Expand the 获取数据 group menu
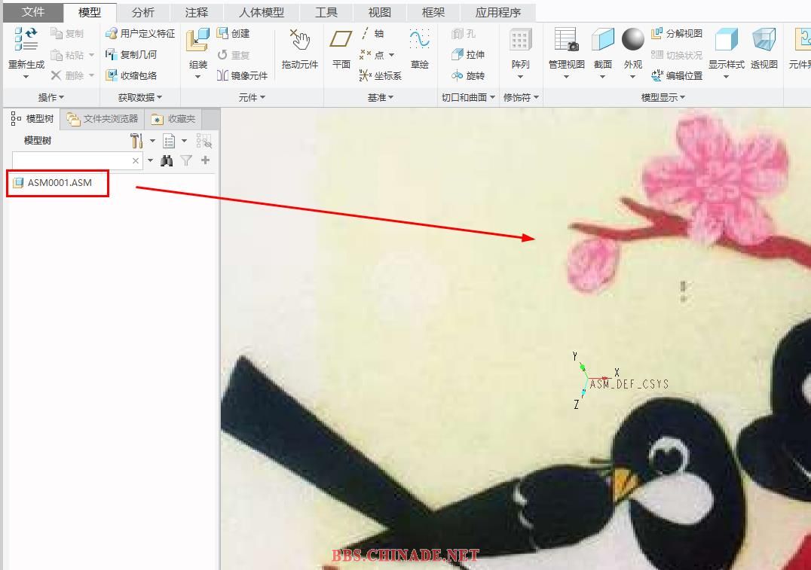 click(x=140, y=97)
